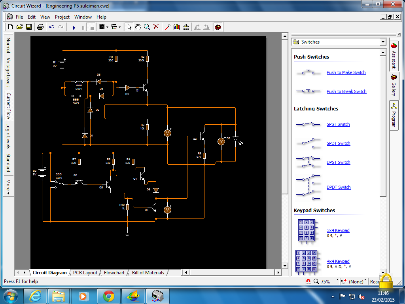The image size is (405, 304).
Task: Select the red X delete tool
Action: click(x=156, y=27)
